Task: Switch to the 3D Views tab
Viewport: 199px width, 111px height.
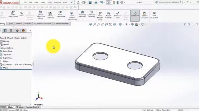Action: click(20, 107)
